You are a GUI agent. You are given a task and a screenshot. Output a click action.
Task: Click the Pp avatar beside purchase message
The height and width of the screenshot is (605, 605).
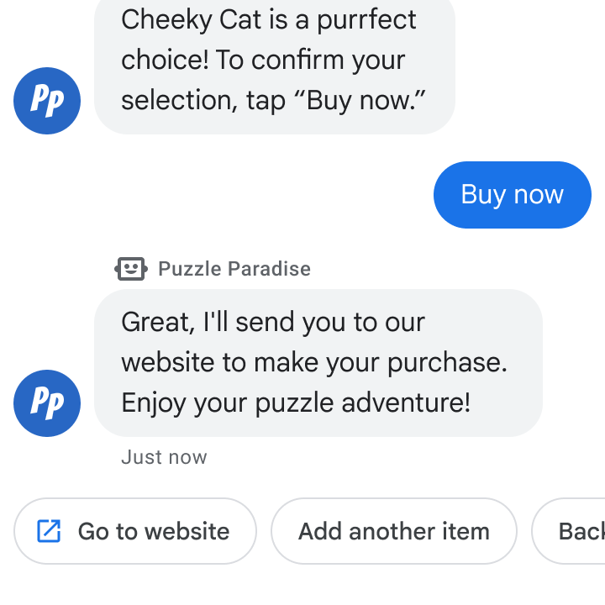47,403
